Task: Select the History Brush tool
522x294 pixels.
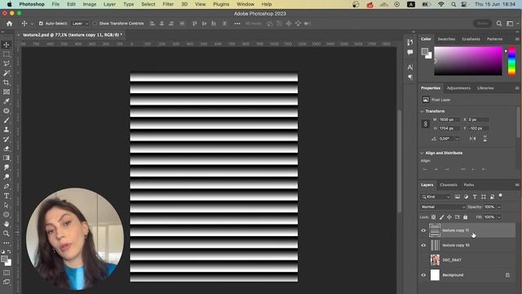Action: pos(7,139)
